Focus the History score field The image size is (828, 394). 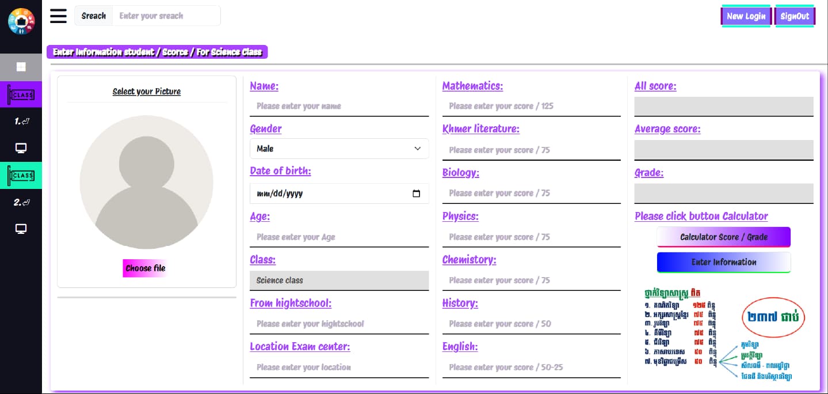(532, 324)
